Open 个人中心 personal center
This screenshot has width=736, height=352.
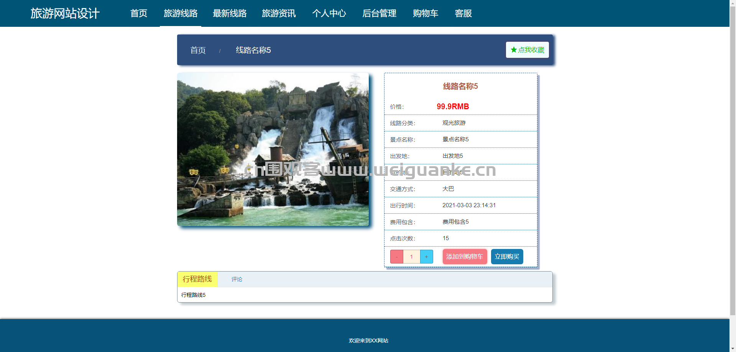pyautogui.click(x=329, y=13)
